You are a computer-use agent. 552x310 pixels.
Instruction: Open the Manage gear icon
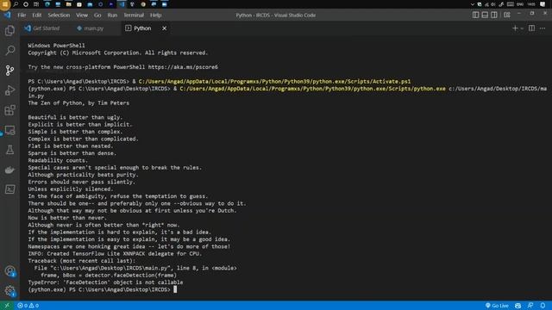click(9, 291)
